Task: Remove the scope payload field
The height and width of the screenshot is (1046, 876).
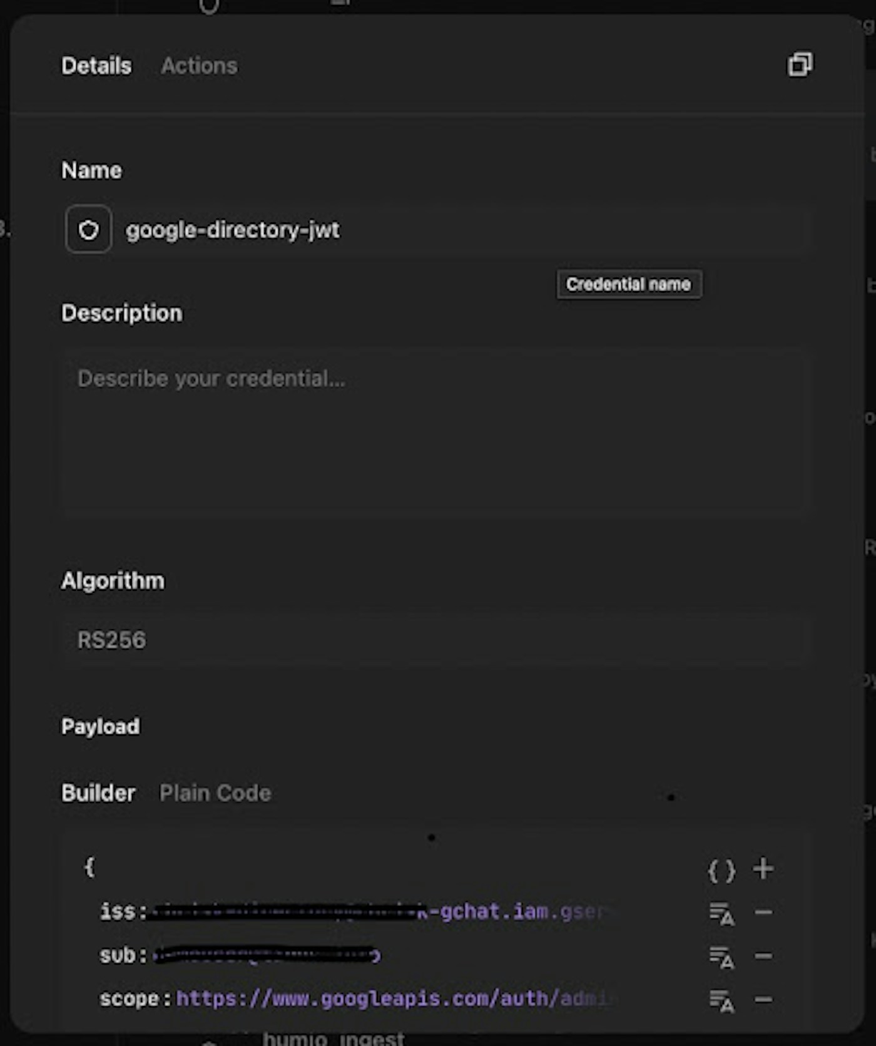Action: 763,1000
